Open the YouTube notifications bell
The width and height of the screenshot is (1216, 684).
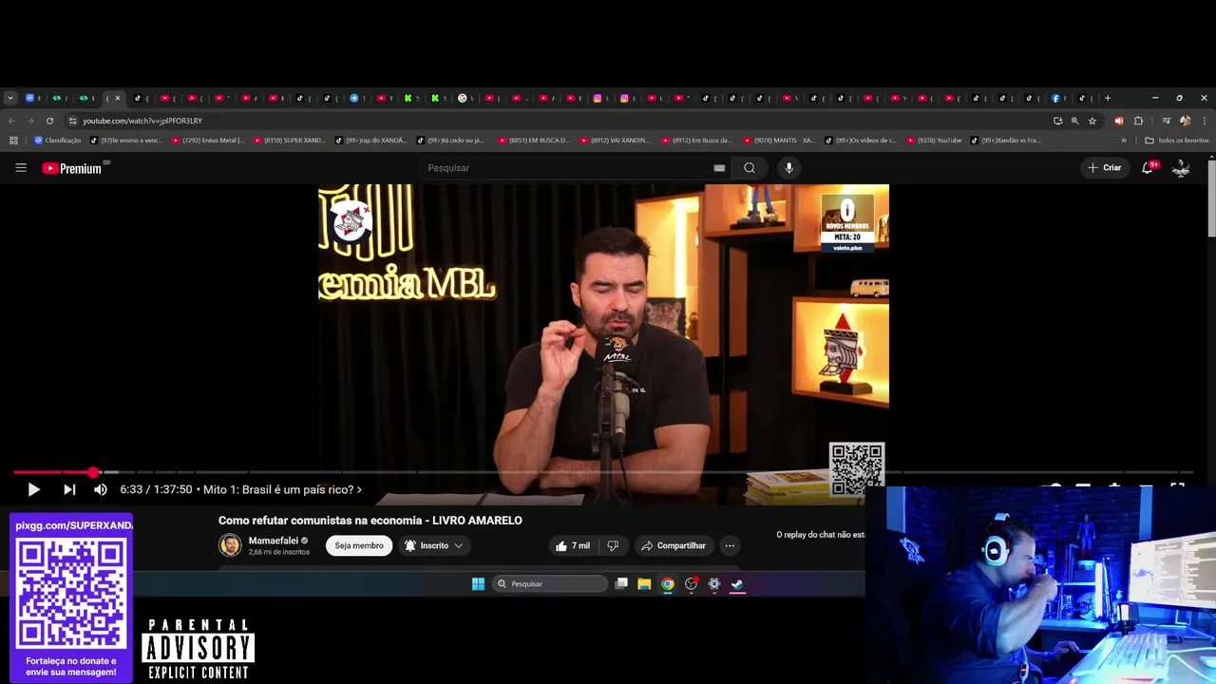pyautogui.click(x=1148, y=168)
